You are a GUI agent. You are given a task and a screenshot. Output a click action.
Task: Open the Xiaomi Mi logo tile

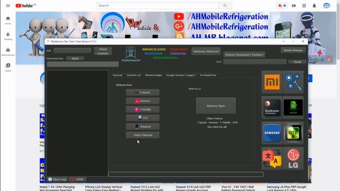pos(271,82)
